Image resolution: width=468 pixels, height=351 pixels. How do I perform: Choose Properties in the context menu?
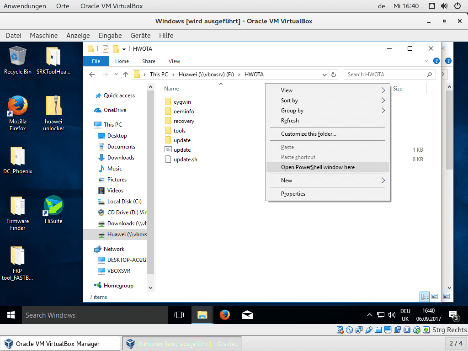point(327,194)
